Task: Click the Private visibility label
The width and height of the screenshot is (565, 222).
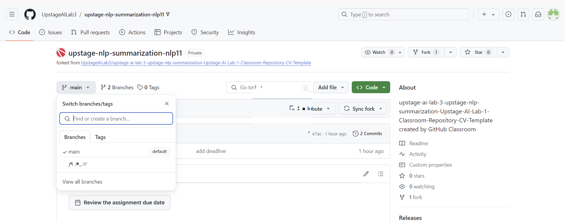Action: point(195,53)
